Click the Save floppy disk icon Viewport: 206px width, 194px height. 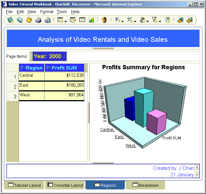point(29,20)
